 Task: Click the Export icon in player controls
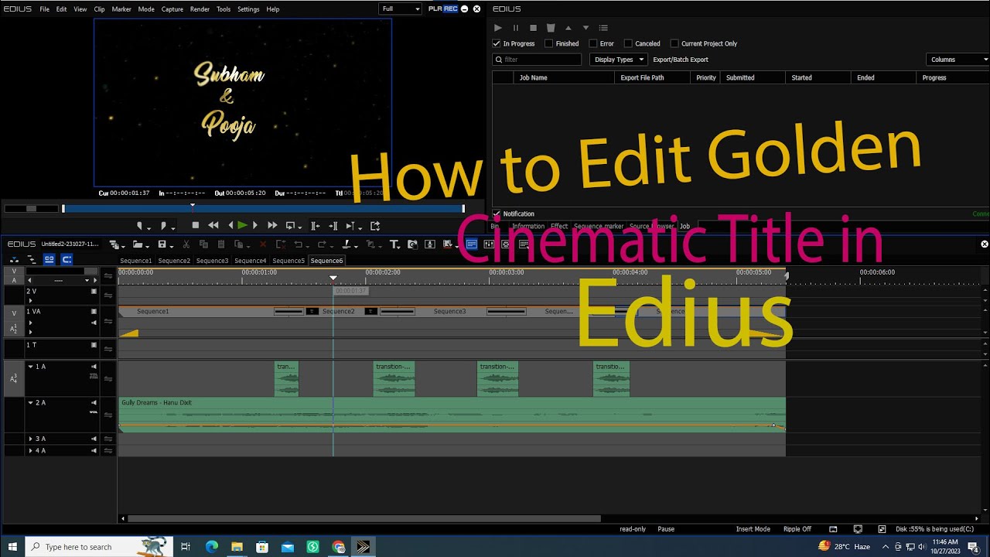(375, 226)
